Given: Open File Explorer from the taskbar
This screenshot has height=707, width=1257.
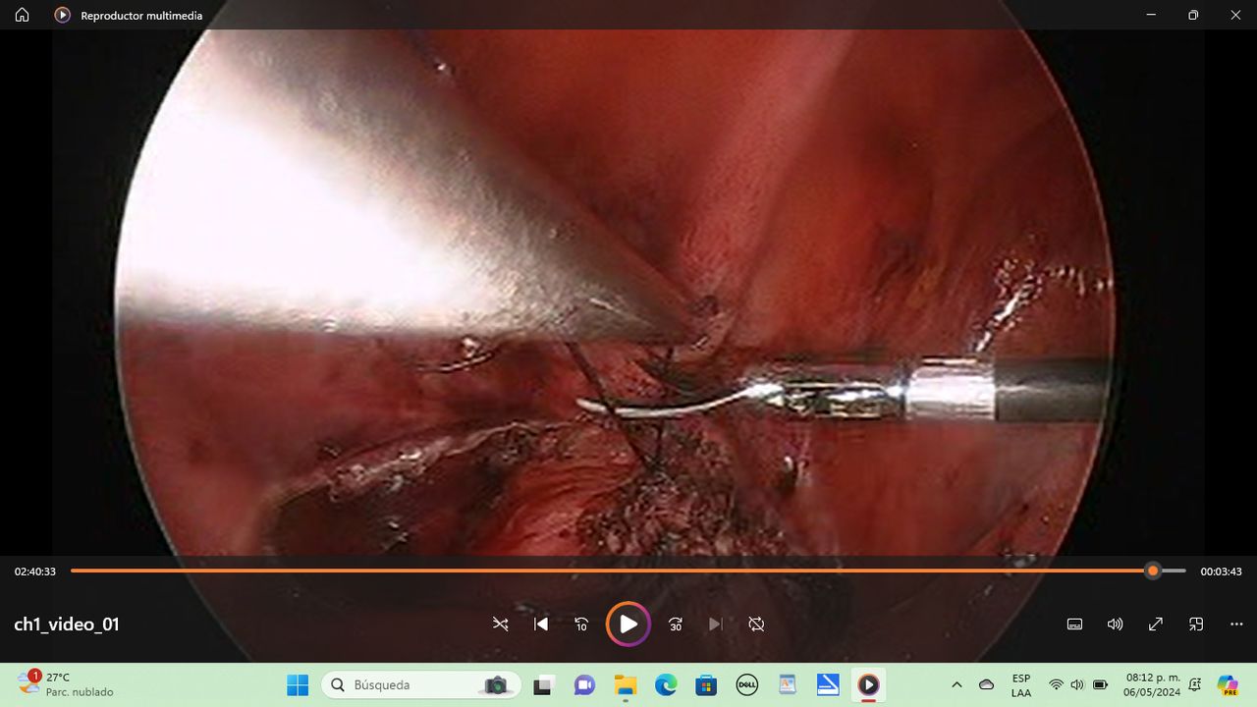Looking at the screenshot, I should (626, 684).
